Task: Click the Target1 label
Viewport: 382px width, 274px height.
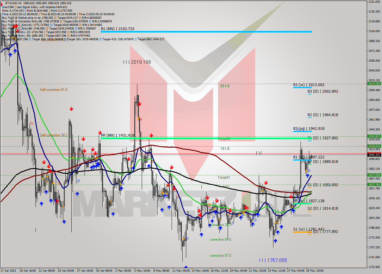Action: [x=224, y=177]
